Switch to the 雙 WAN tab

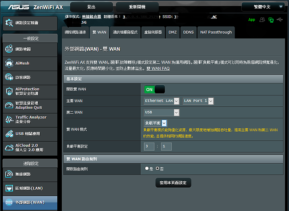pos(100,32)
